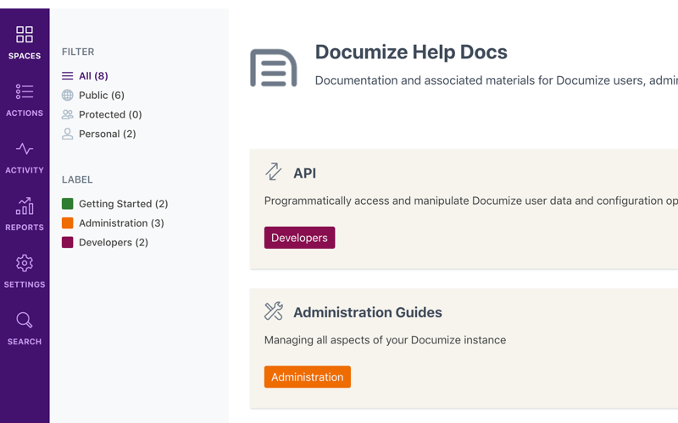Open the API space title
The image size is (678, 423).
[304, 173]
